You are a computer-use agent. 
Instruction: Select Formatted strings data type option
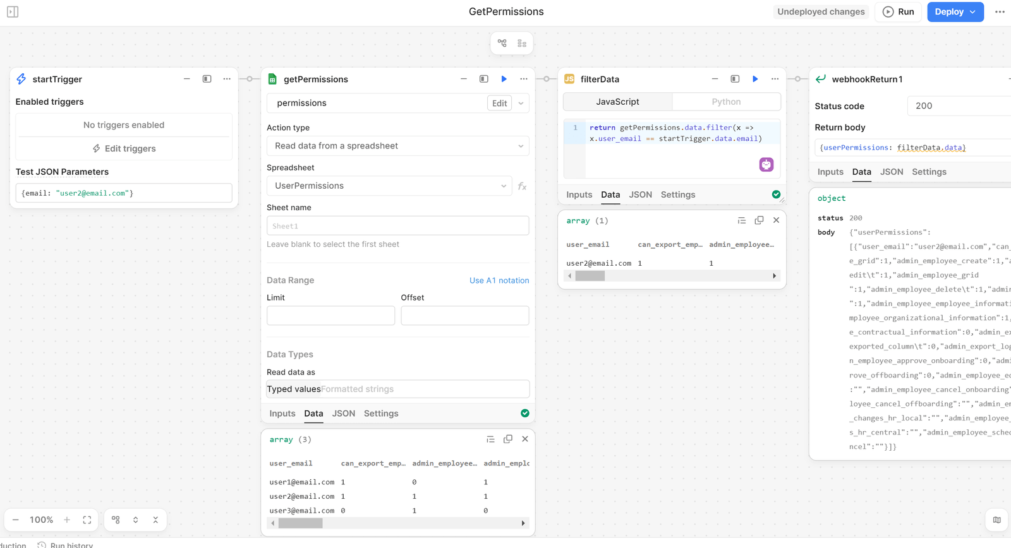357,389
